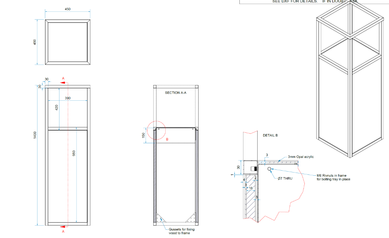Select the Ø7 THRU hole callout
Screen dimensions: 389x238
click(285, 178)
